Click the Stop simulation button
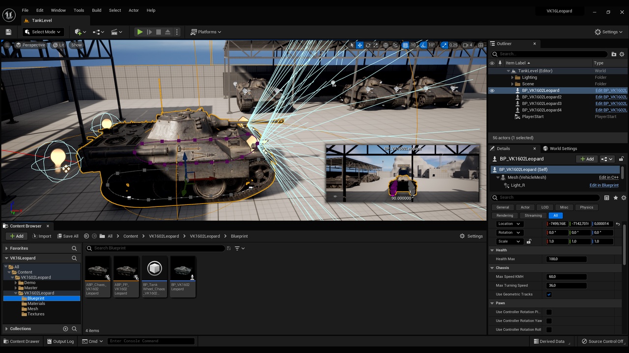Viewport: 629px width, 353px height. [158, 32]
